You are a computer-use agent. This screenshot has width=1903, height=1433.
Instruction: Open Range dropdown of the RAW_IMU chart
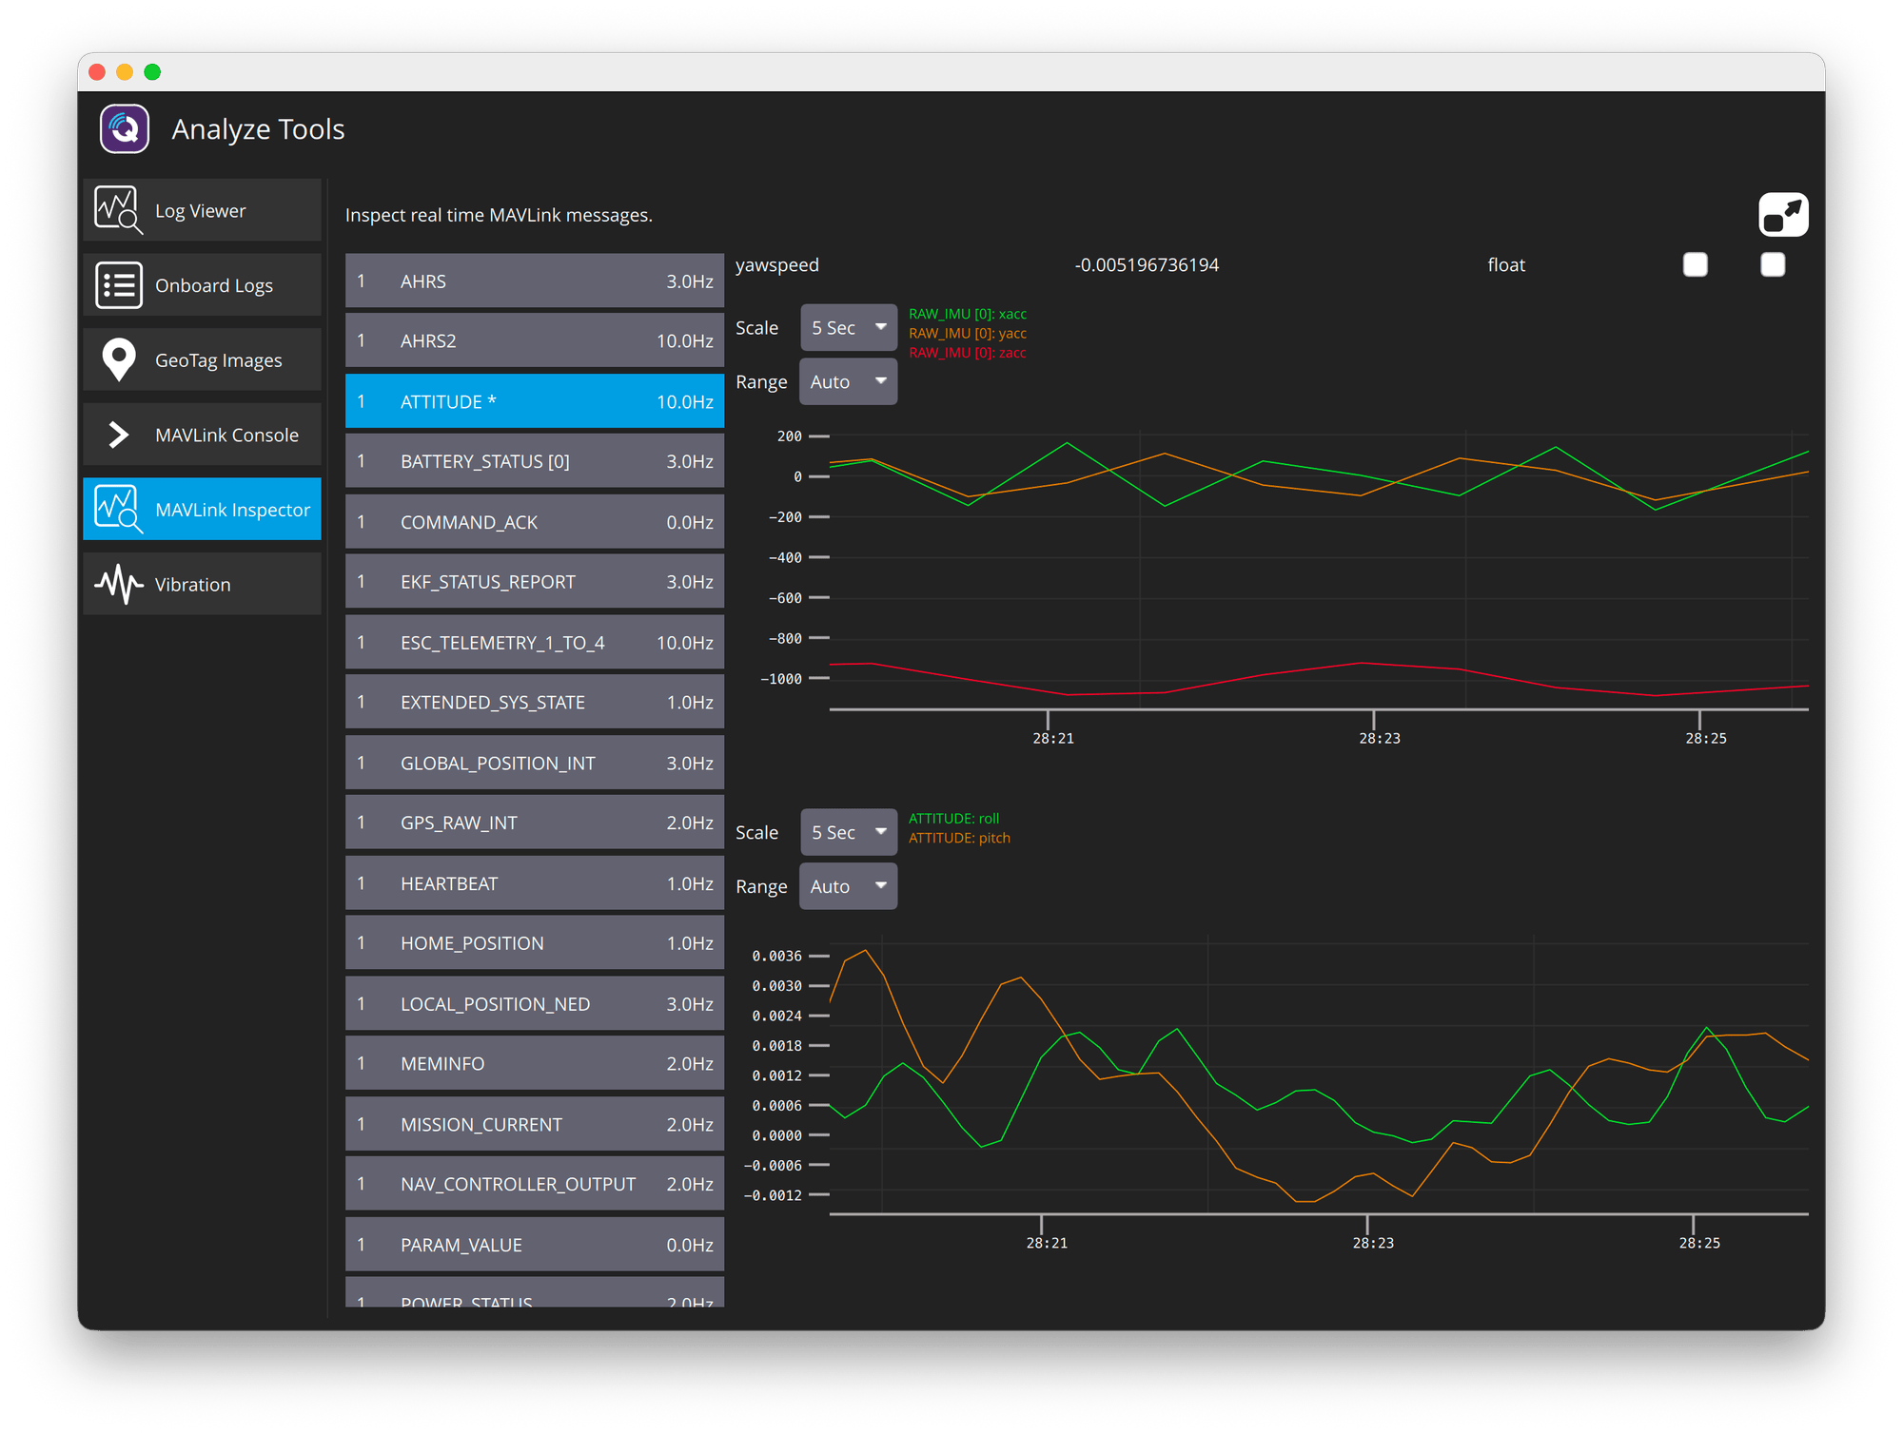click(x=848, y=381)
